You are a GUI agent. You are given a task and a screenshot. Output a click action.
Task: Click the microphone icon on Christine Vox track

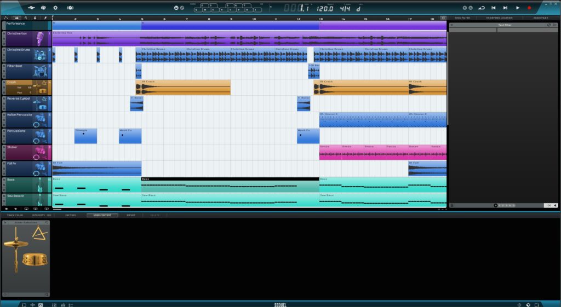(x=40, y=38)
